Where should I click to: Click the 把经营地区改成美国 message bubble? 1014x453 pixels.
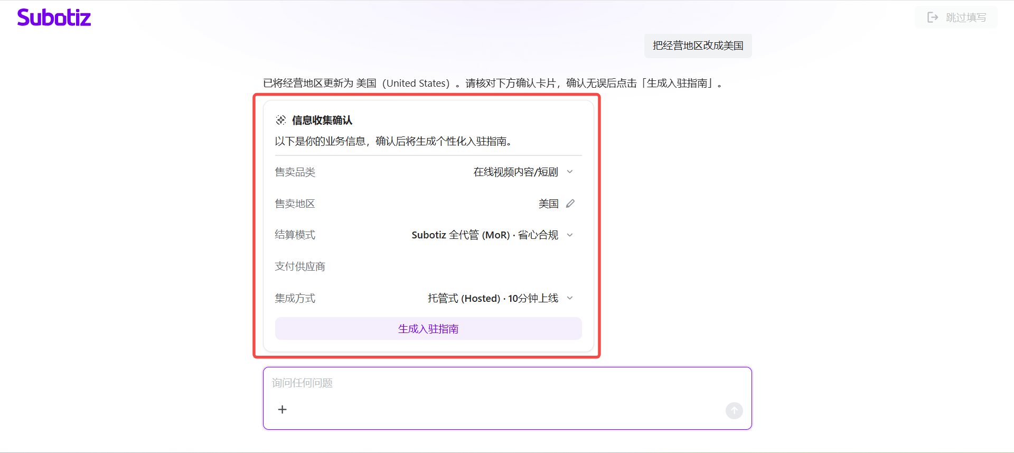tap(698, 45)
